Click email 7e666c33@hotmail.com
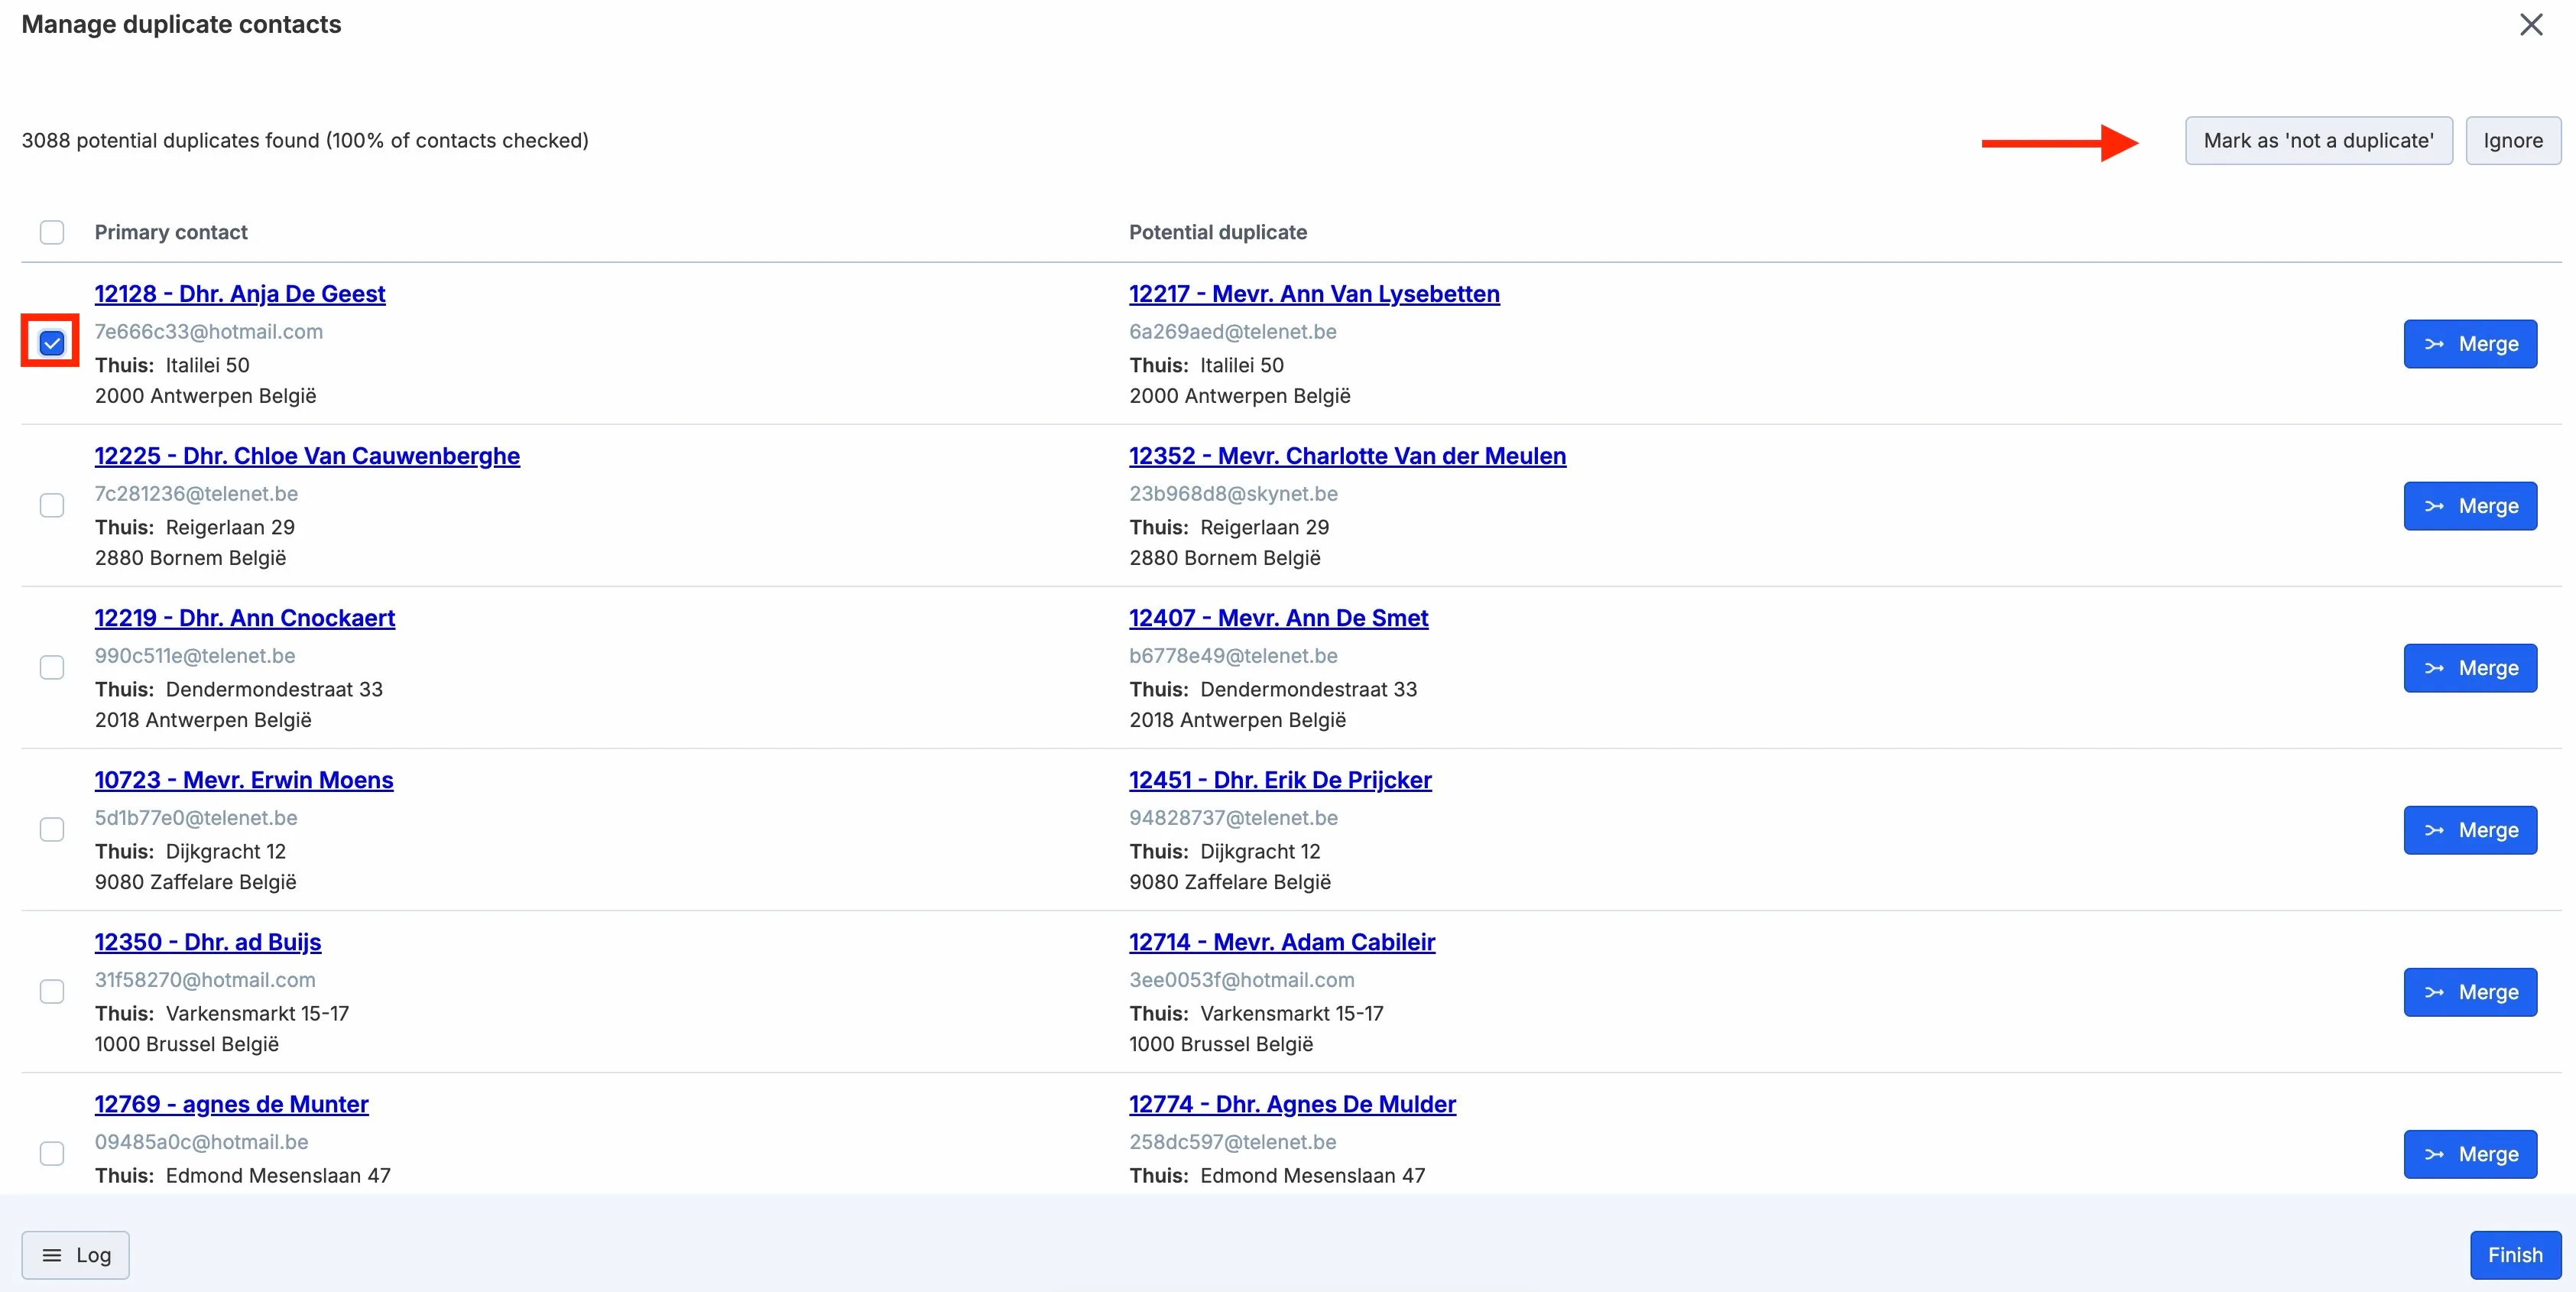The image size is (2576, 1292). [x=209, y=332]
